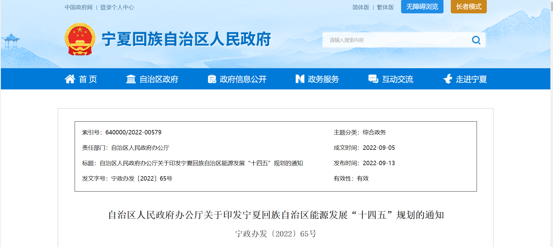The image size is (553, 247).
Task: Go to 政务服务 in navigation bar
Action: point(323,79)
